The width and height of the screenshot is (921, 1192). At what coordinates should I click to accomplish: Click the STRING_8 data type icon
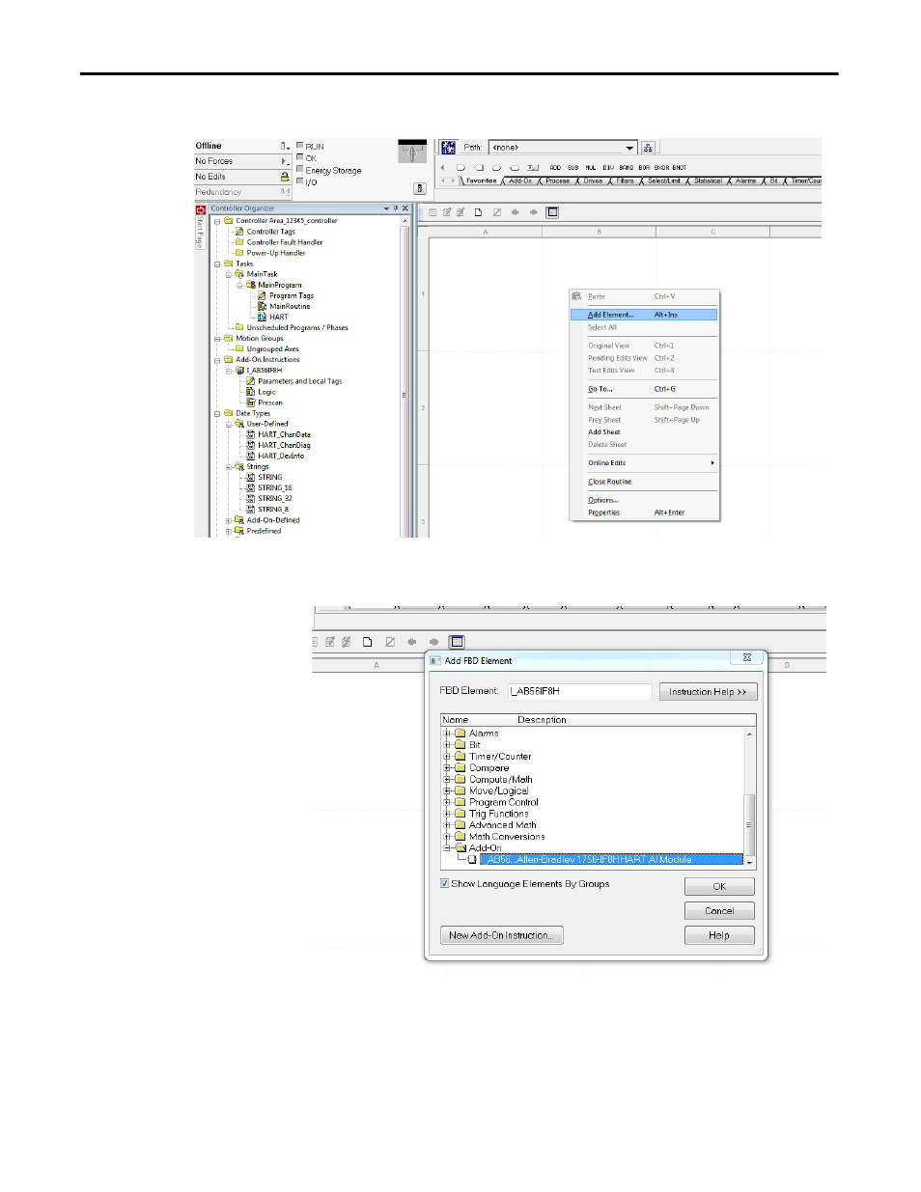251,509
